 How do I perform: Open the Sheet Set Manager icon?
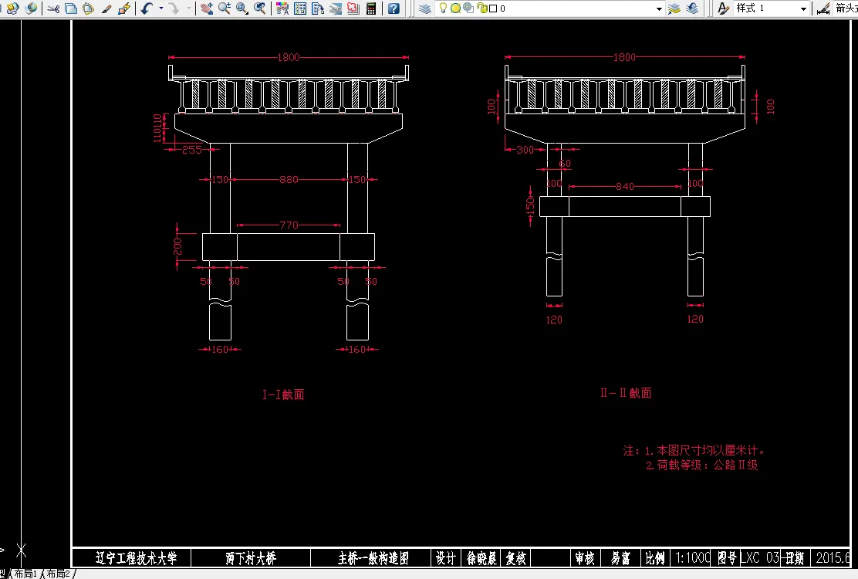[x=336, y=8]
